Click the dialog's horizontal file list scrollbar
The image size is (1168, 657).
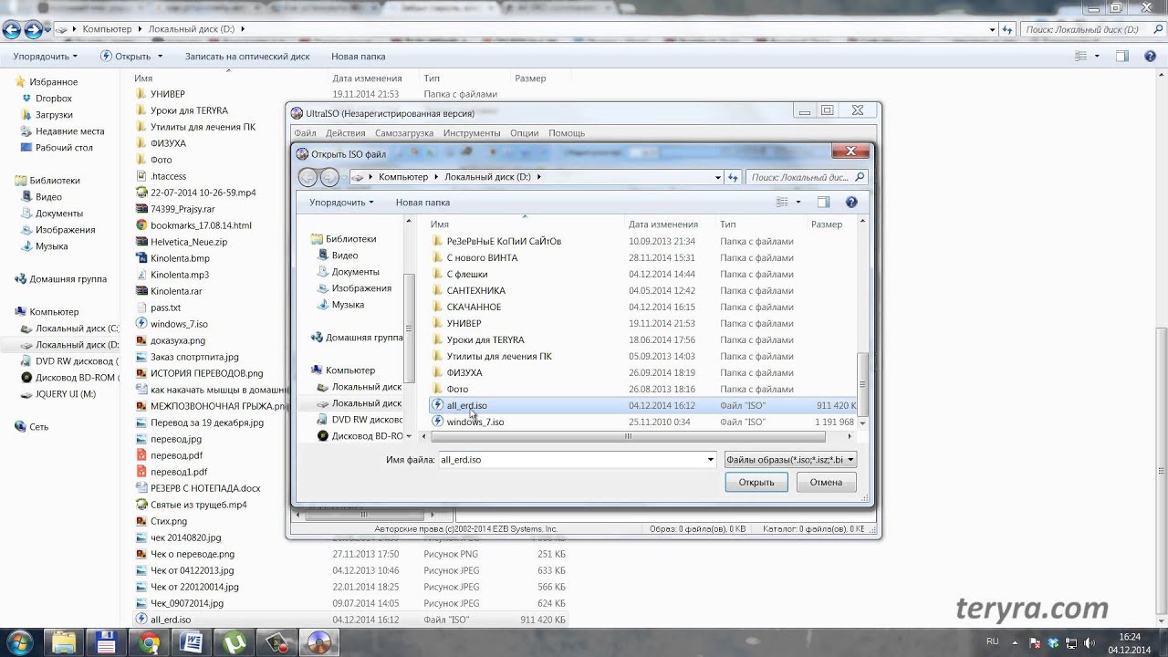coord(628,436)
